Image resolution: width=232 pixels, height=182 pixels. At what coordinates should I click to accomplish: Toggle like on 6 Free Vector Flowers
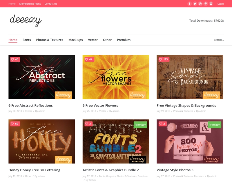point(89,59)
